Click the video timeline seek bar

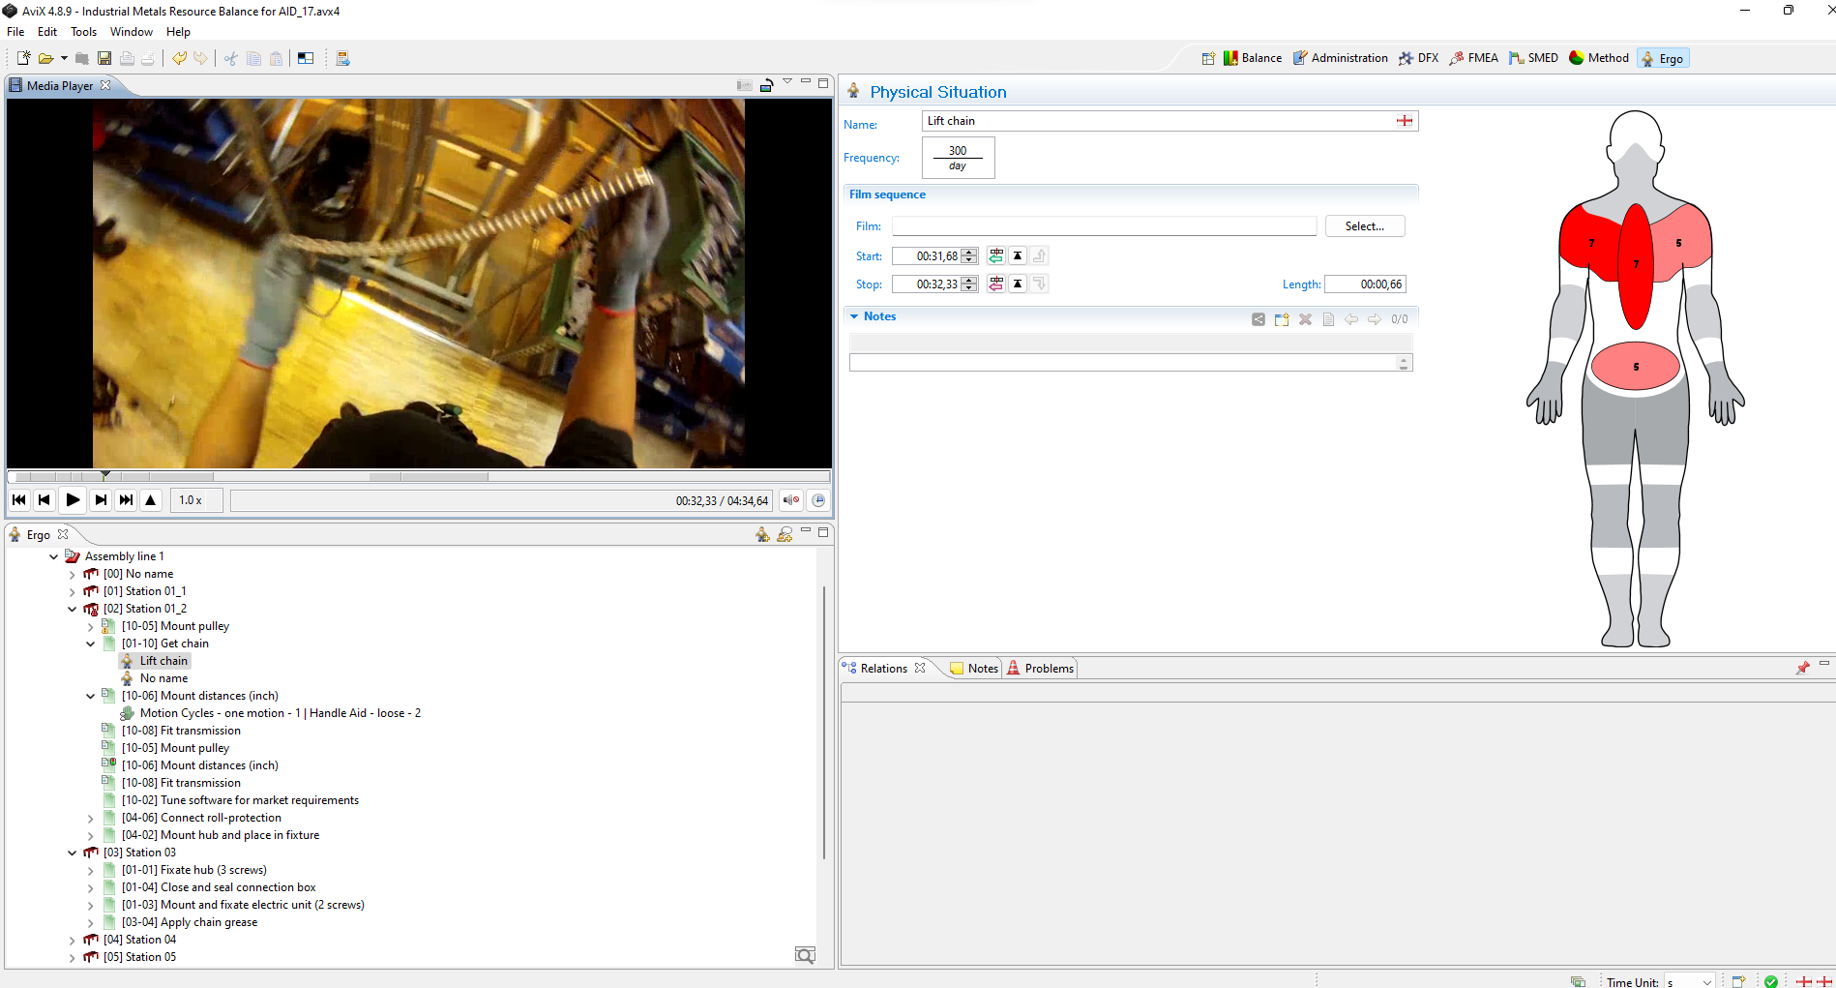click(418, 477)
